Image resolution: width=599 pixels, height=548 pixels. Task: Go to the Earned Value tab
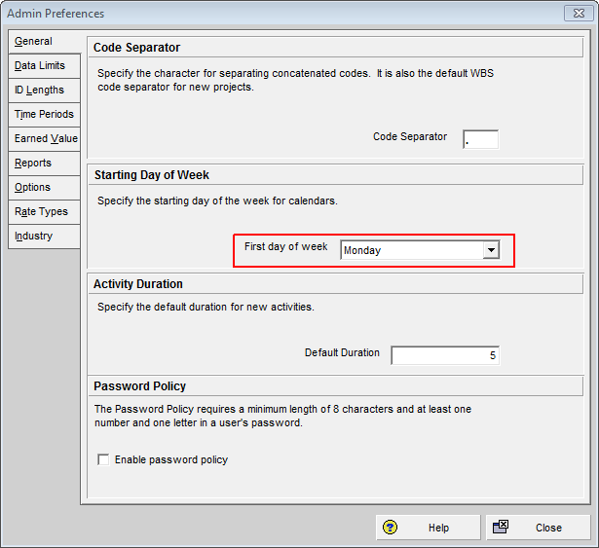point(45,139)
